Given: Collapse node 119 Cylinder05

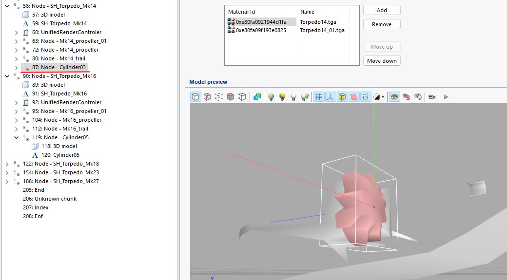Looking at the screenshot, I should 16,137.
